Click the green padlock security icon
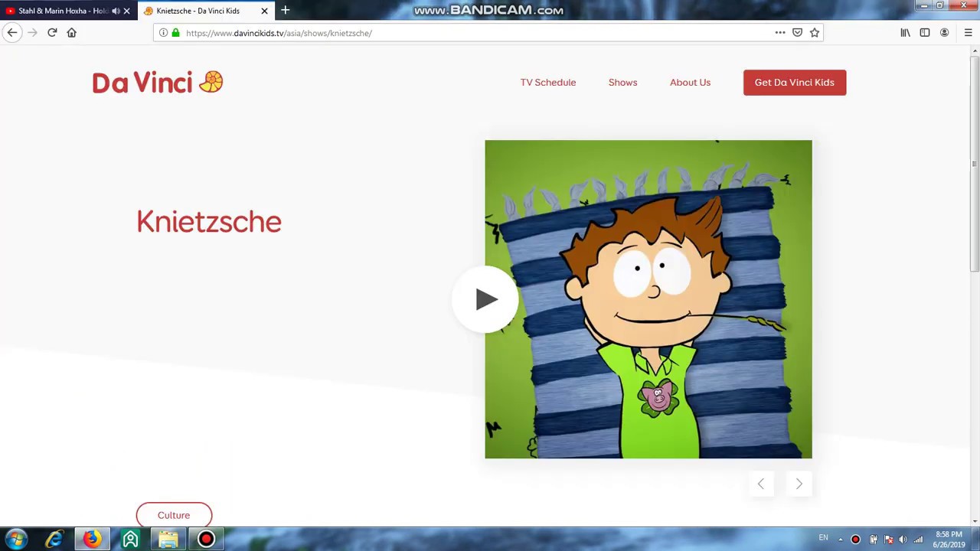The height and width of the screenshot is (551, 980). 175,33
